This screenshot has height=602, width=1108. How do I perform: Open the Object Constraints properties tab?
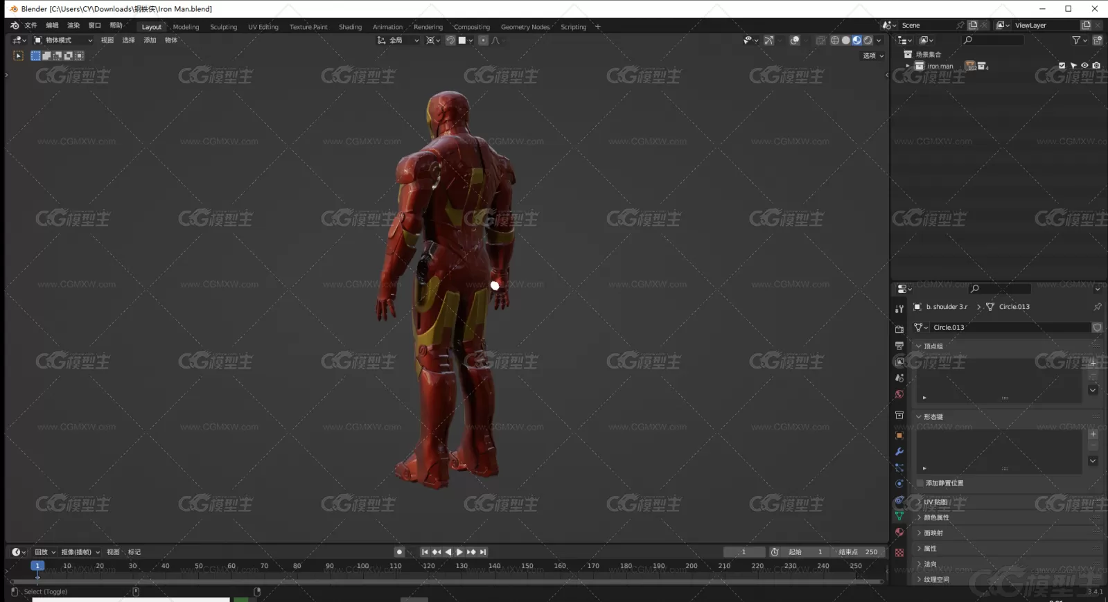[x=899, y=500]
